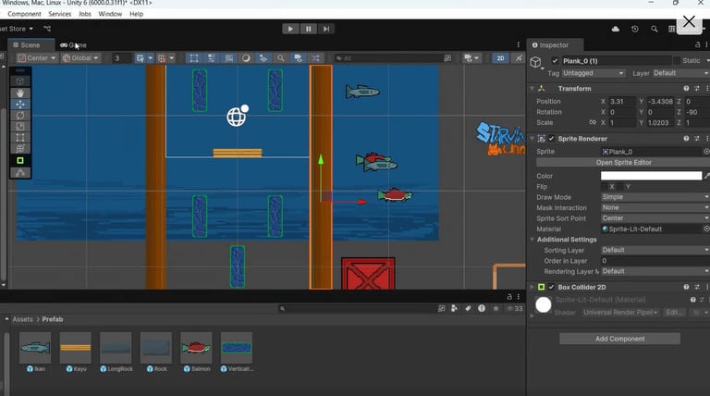Click the Step forward button
Screen dimensions: 710x396
click(326, 29)
